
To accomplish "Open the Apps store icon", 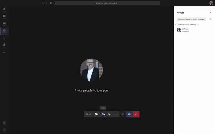I will (4, 123).
